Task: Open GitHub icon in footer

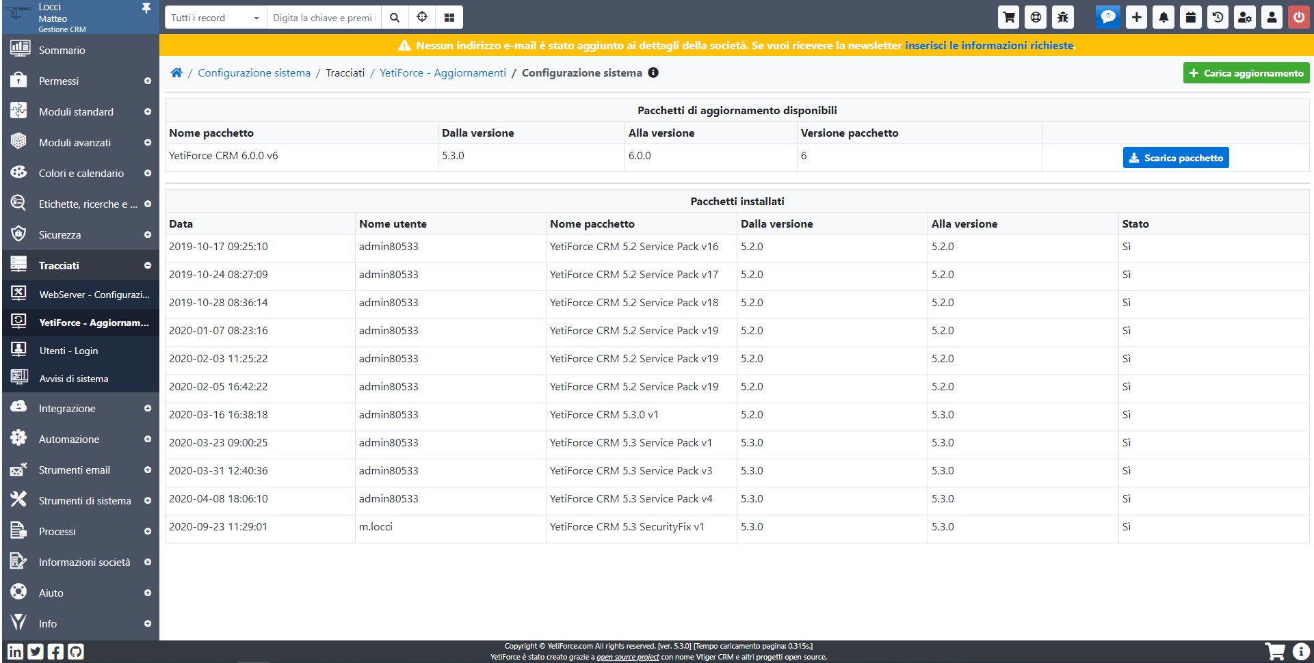Action: pyautogui.click(x=76, y=651)
